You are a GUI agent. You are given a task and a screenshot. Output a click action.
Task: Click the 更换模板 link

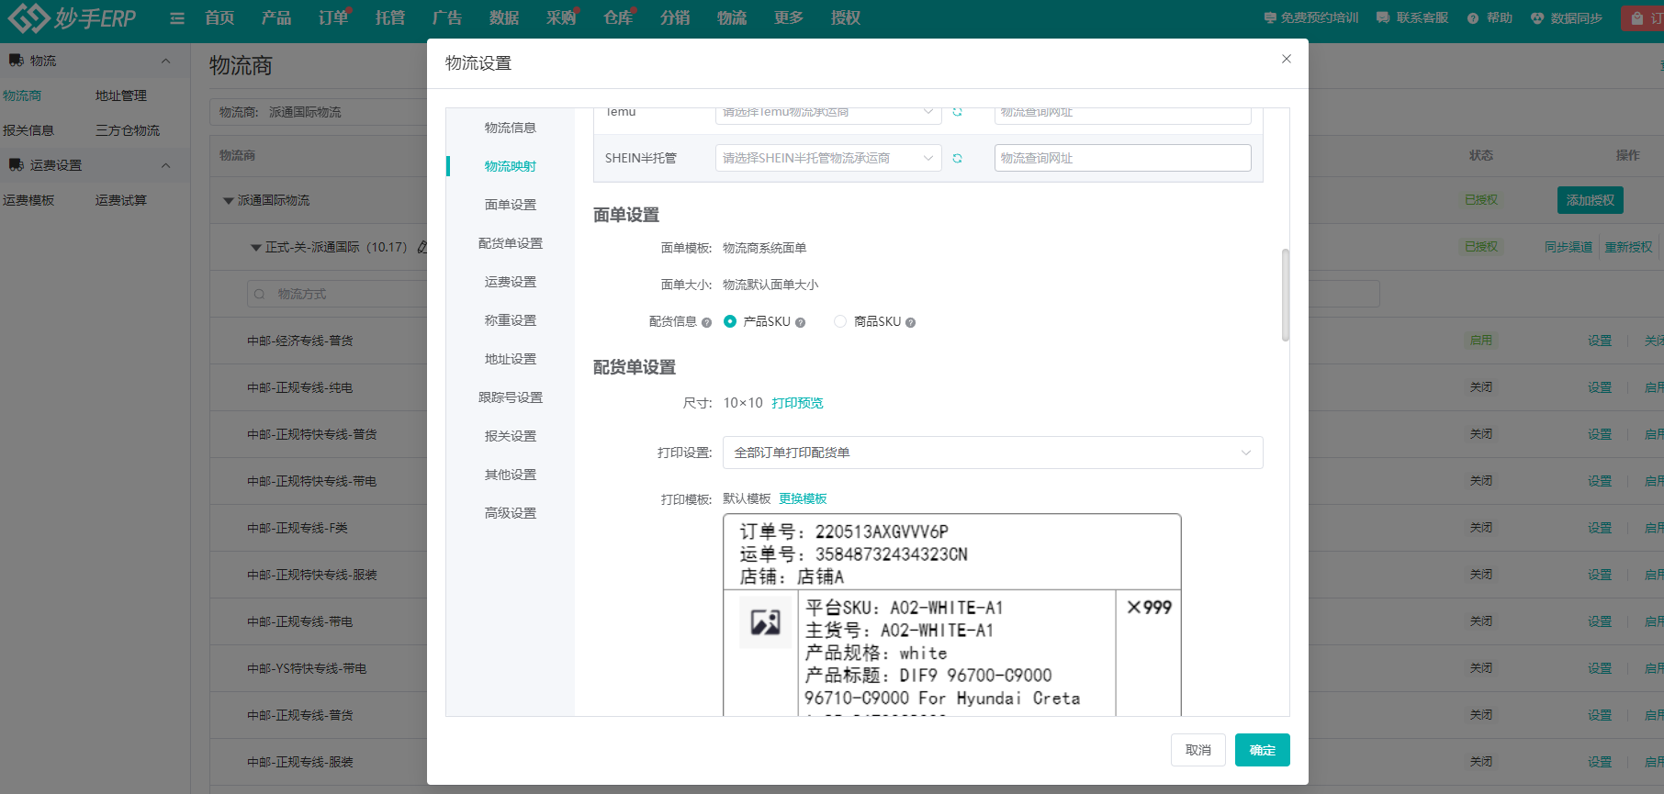coord(803,498)
